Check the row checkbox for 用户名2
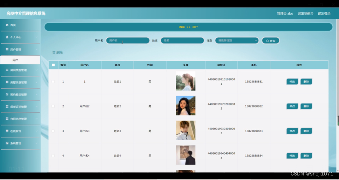Screen dimensions: 339x180 point(53,106)
